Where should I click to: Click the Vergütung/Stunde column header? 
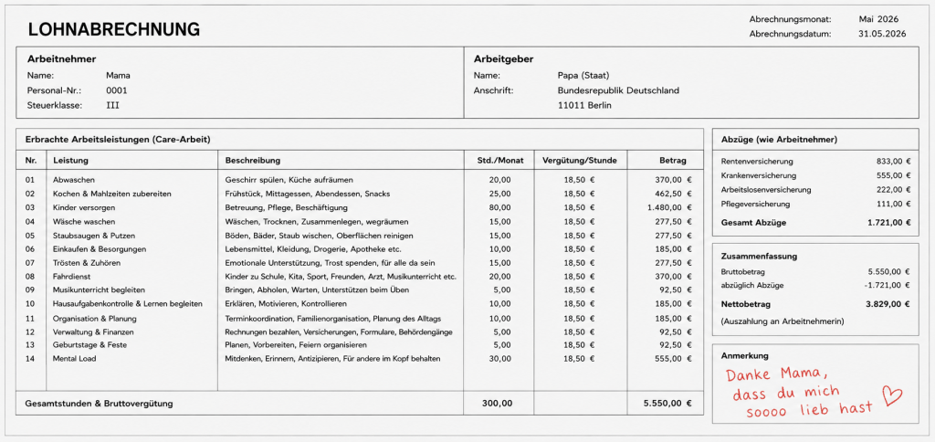click(x=580, y=161)
